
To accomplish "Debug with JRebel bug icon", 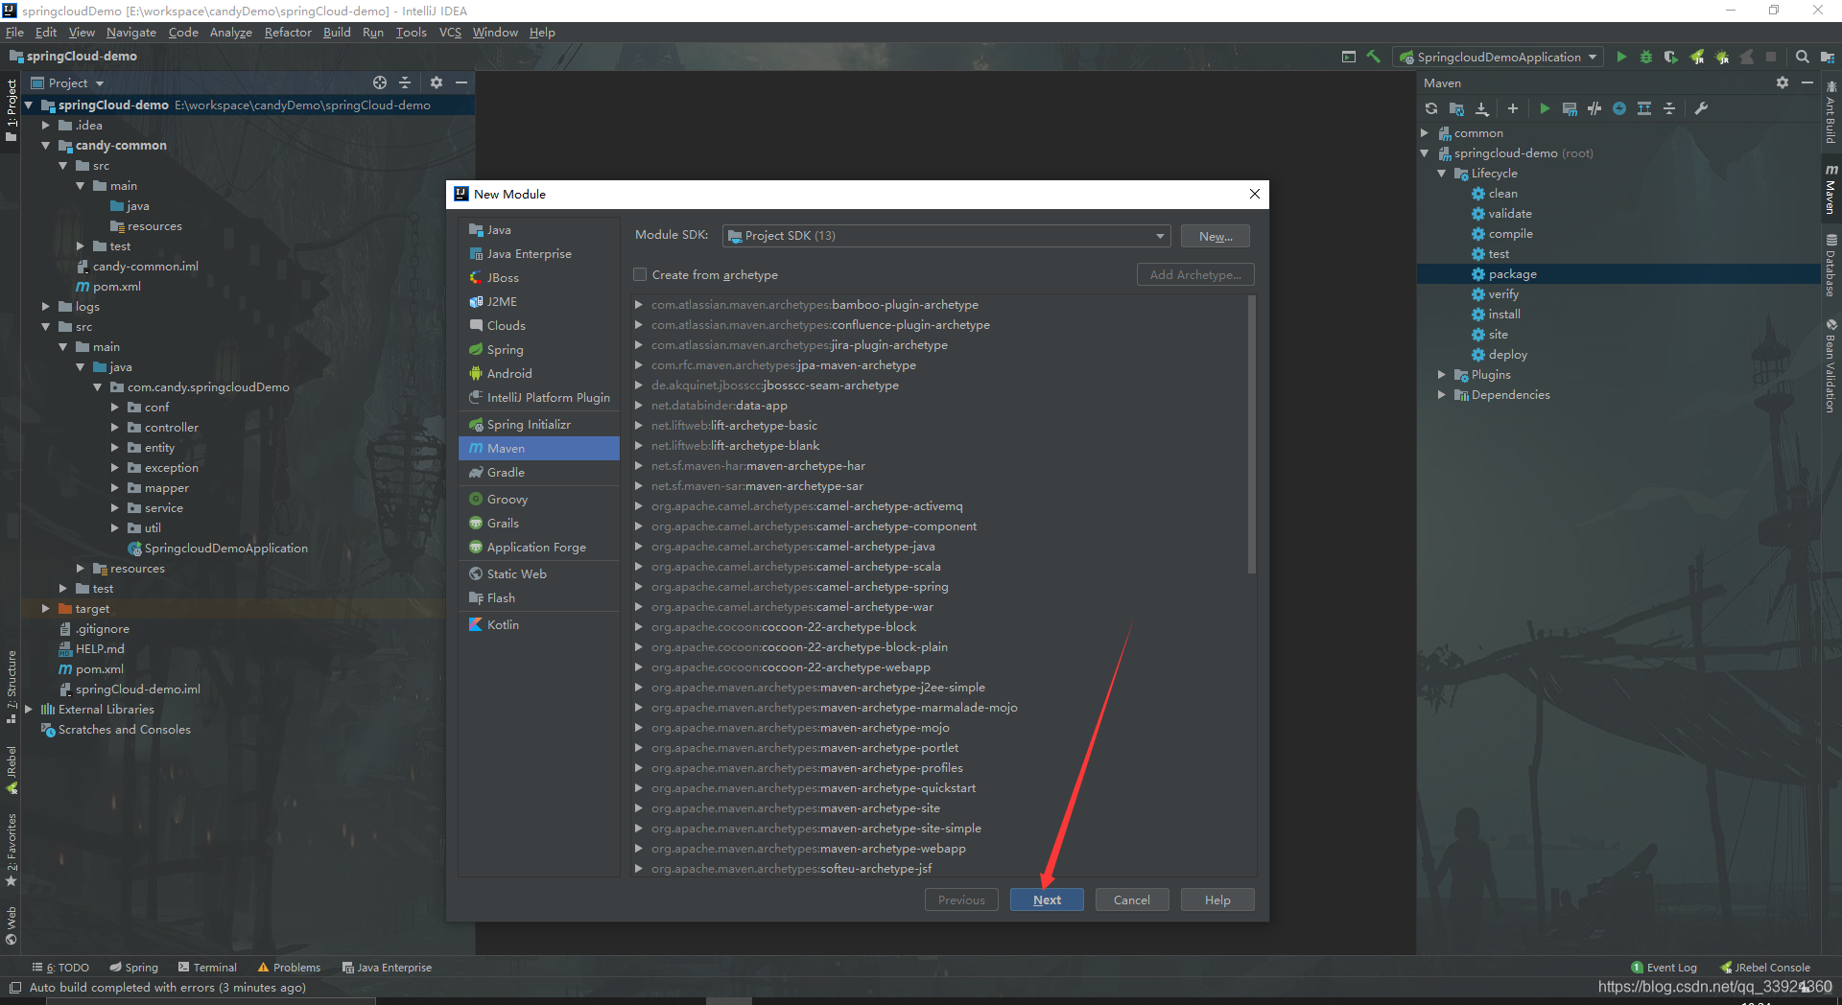I will pos(1722,57).
